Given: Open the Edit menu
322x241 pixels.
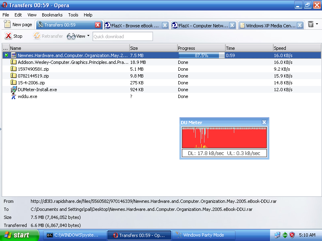Looking at the screenshot, I should click(18, 15).
